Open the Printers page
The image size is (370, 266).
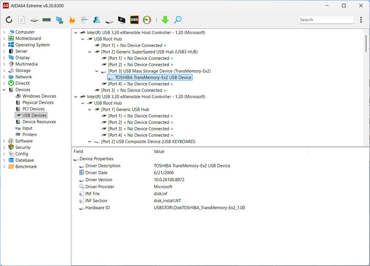(x=29, y=134)
